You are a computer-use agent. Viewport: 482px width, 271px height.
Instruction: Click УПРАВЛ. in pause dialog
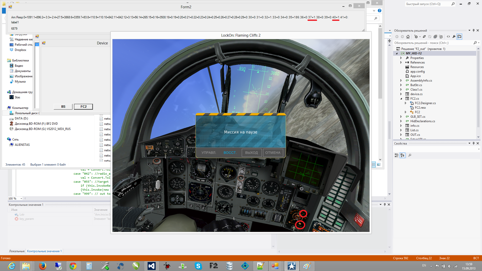(x=209, y=153)
